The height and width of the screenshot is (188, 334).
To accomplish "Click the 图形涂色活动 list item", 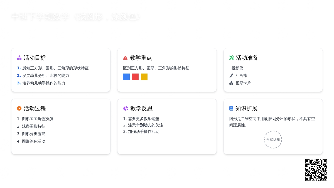I will point(33,141).
